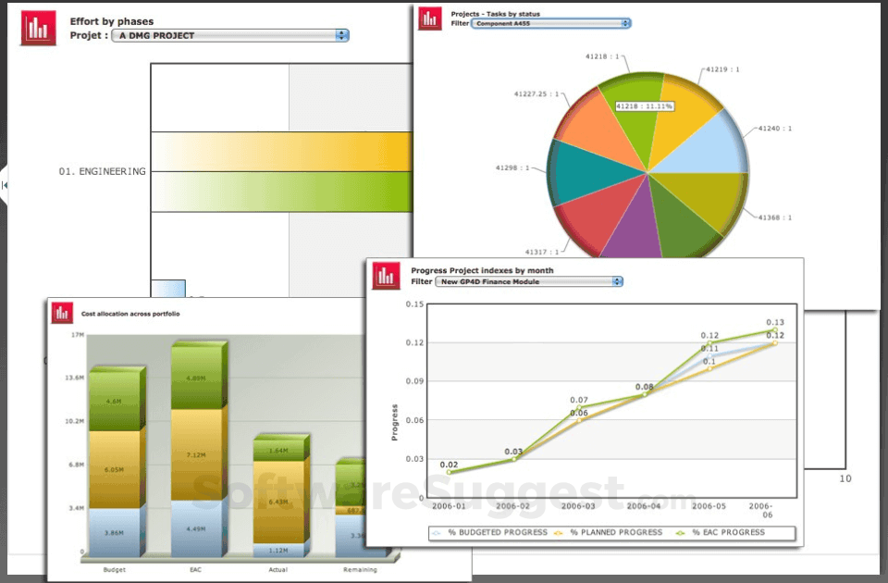Viewport: 888px width, 583px height.
Task: Toggle the % BUDGETED PROGRESS legend marker
Action: coord(436,533)
